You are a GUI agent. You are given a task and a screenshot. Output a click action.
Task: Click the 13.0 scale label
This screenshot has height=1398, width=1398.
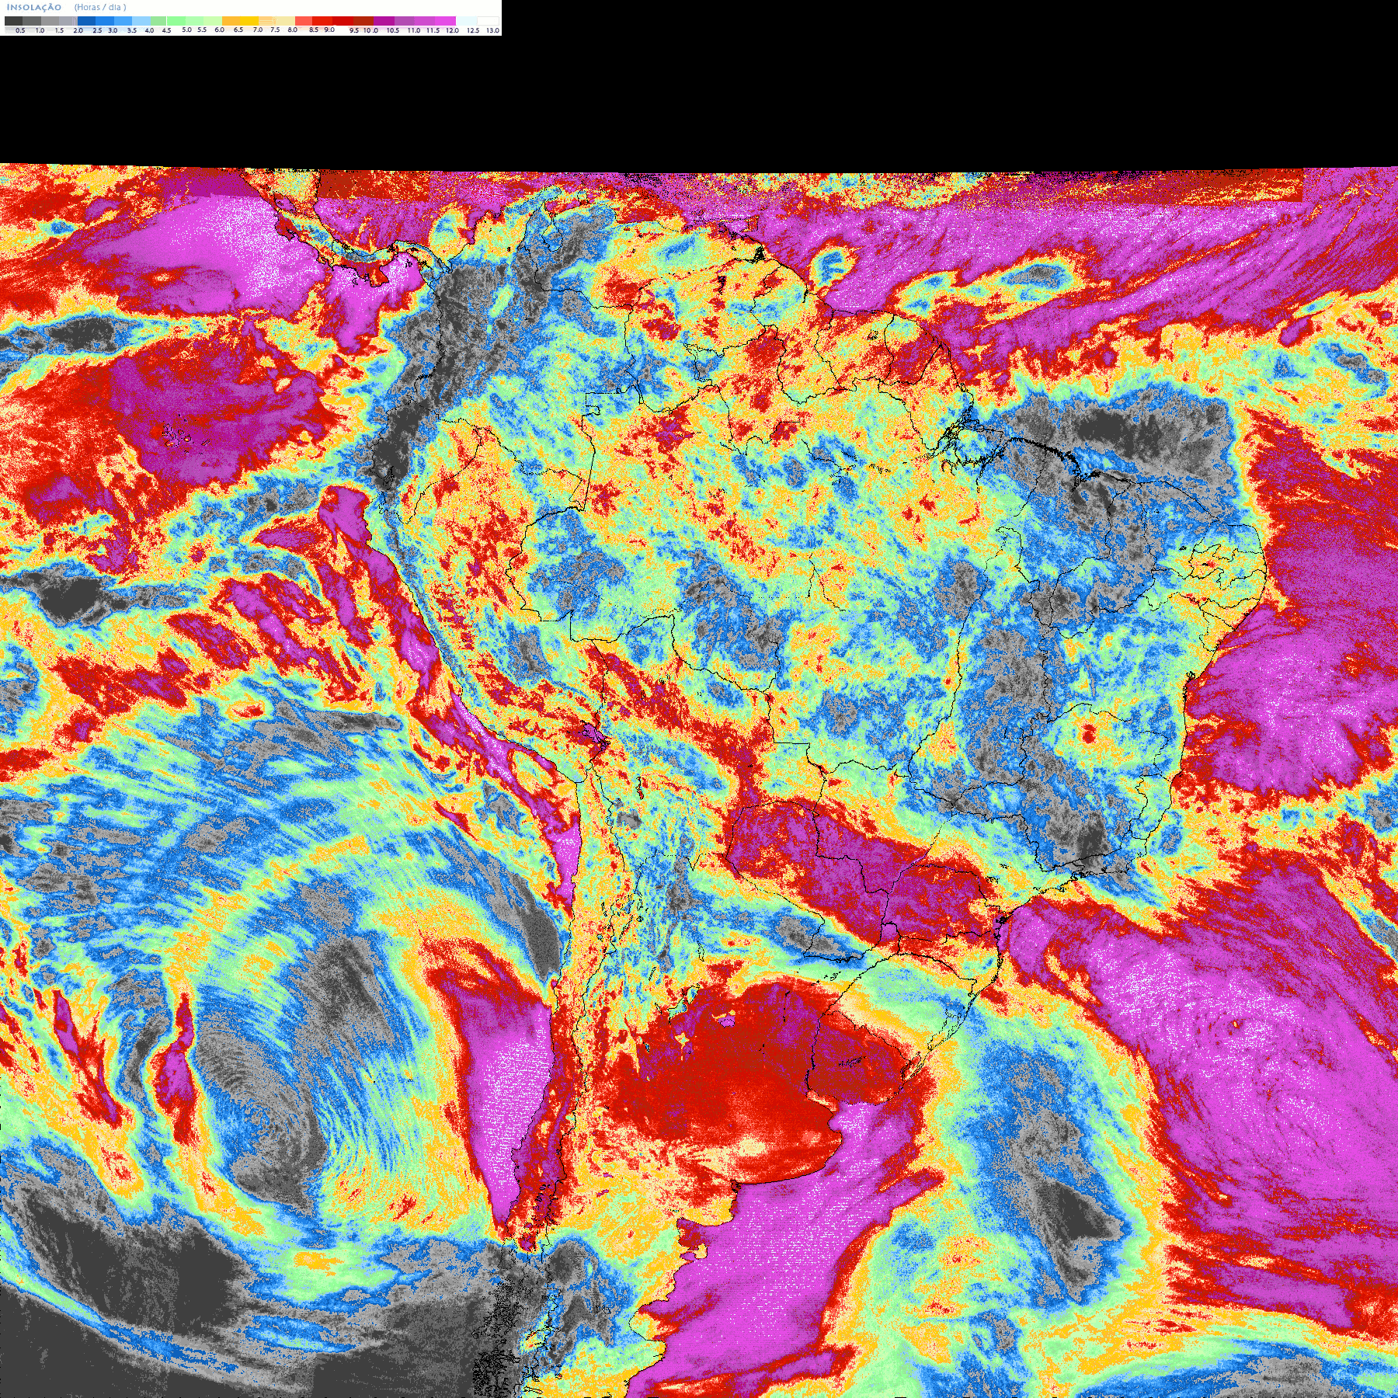pos(492,30)
